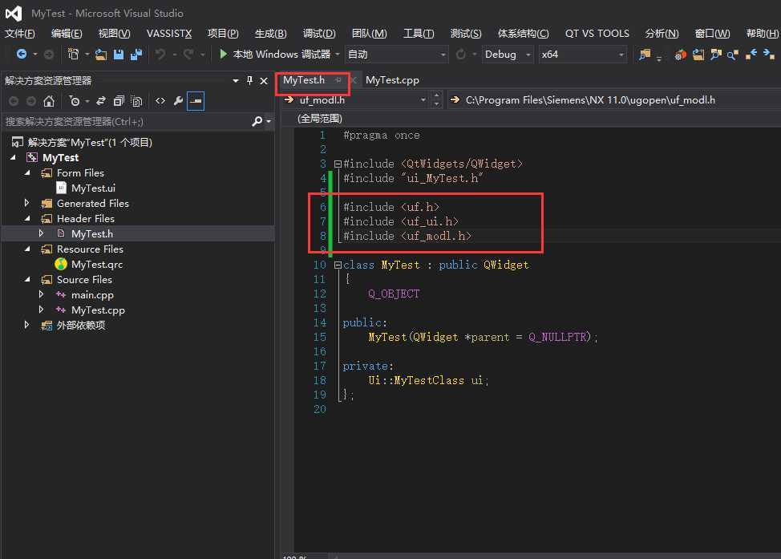This screenshot has height=559, width=781.
Task: Click sync with active document icon
Action: (100, 101)
